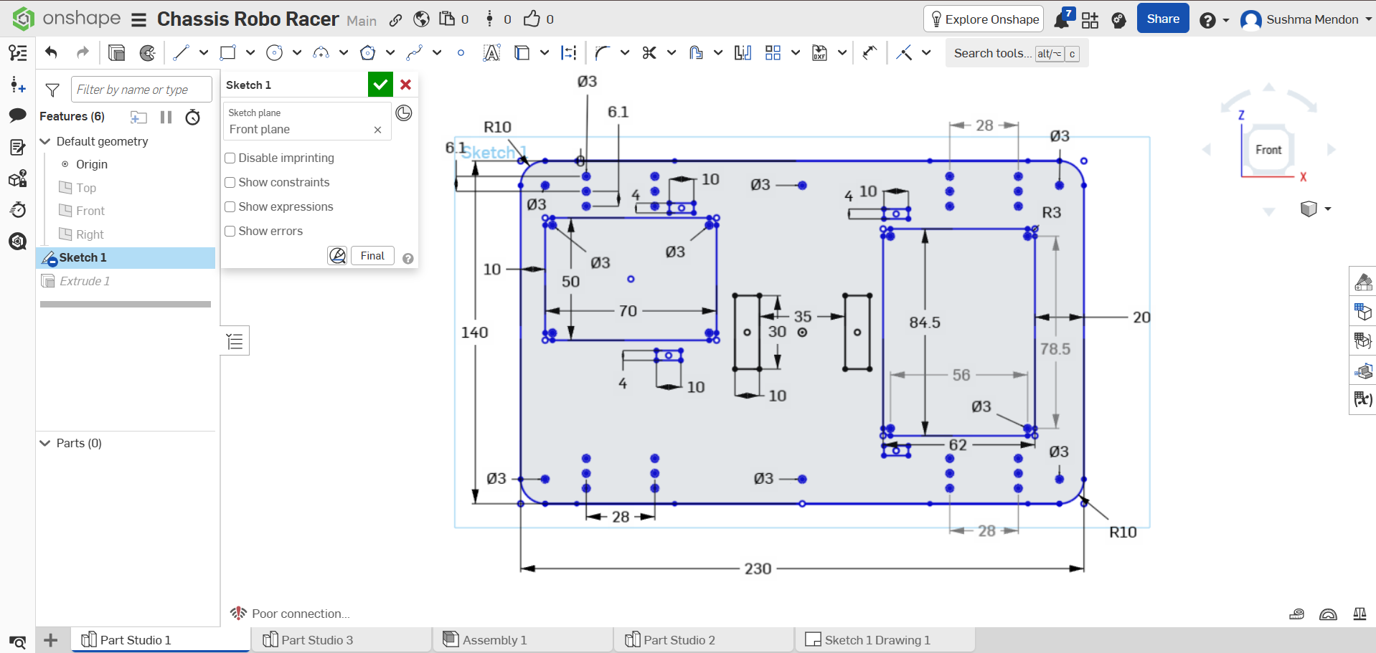The image size is (1376, 653).
Task: Enable the Disable imprinting checkbox
Action: pos(230,158)
